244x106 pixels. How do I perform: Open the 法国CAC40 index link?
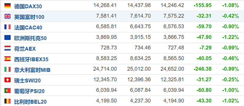pyautogui.click(x=28, y=28)
